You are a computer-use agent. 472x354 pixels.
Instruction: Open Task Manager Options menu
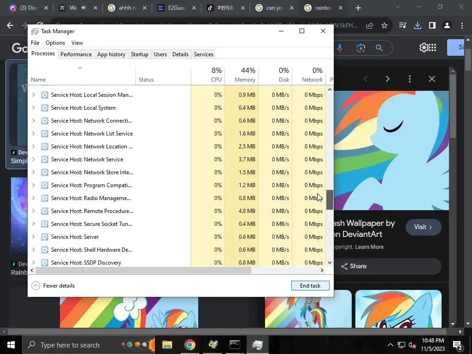pyautogui.click(x=55, y=43)
